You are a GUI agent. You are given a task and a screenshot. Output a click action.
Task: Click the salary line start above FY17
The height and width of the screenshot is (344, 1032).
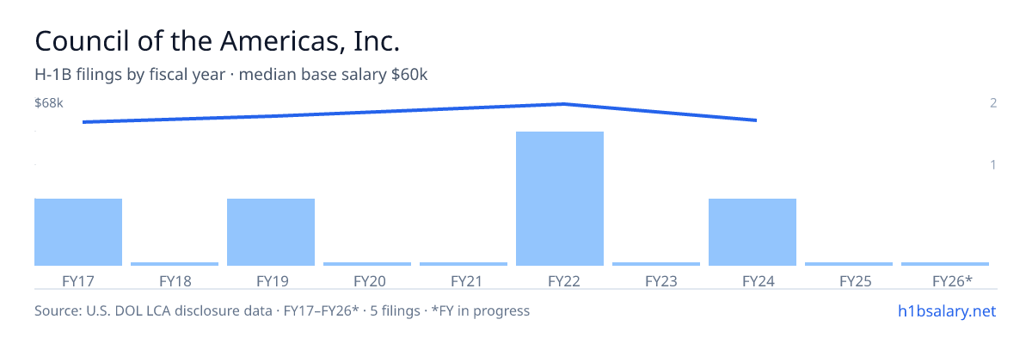[83, 122]
